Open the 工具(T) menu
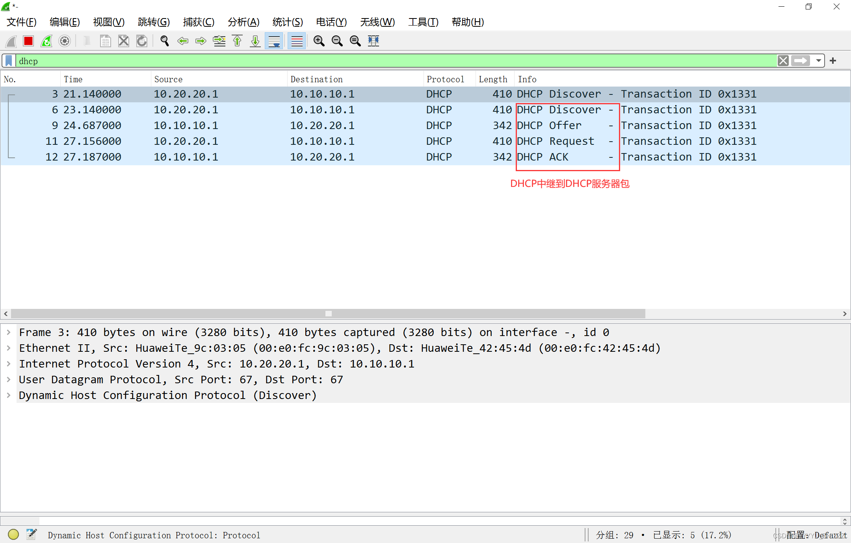The image size is (851, 543). pos(423,22)
